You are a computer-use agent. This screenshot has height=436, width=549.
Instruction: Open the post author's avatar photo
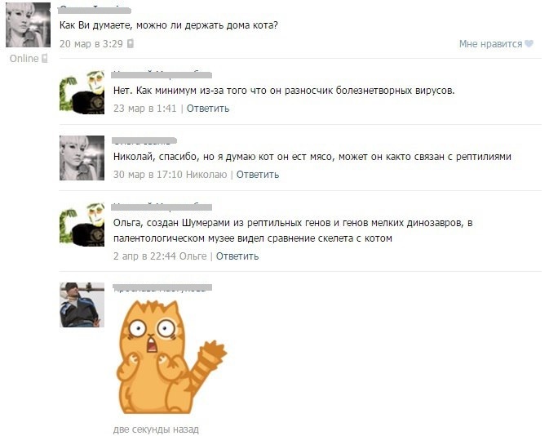pyautogui.click(x=28, y=24)
